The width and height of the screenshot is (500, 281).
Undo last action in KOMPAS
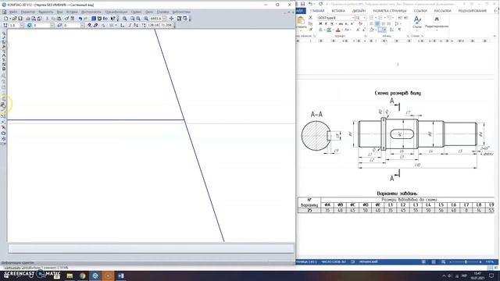click(x=80, y=19)
